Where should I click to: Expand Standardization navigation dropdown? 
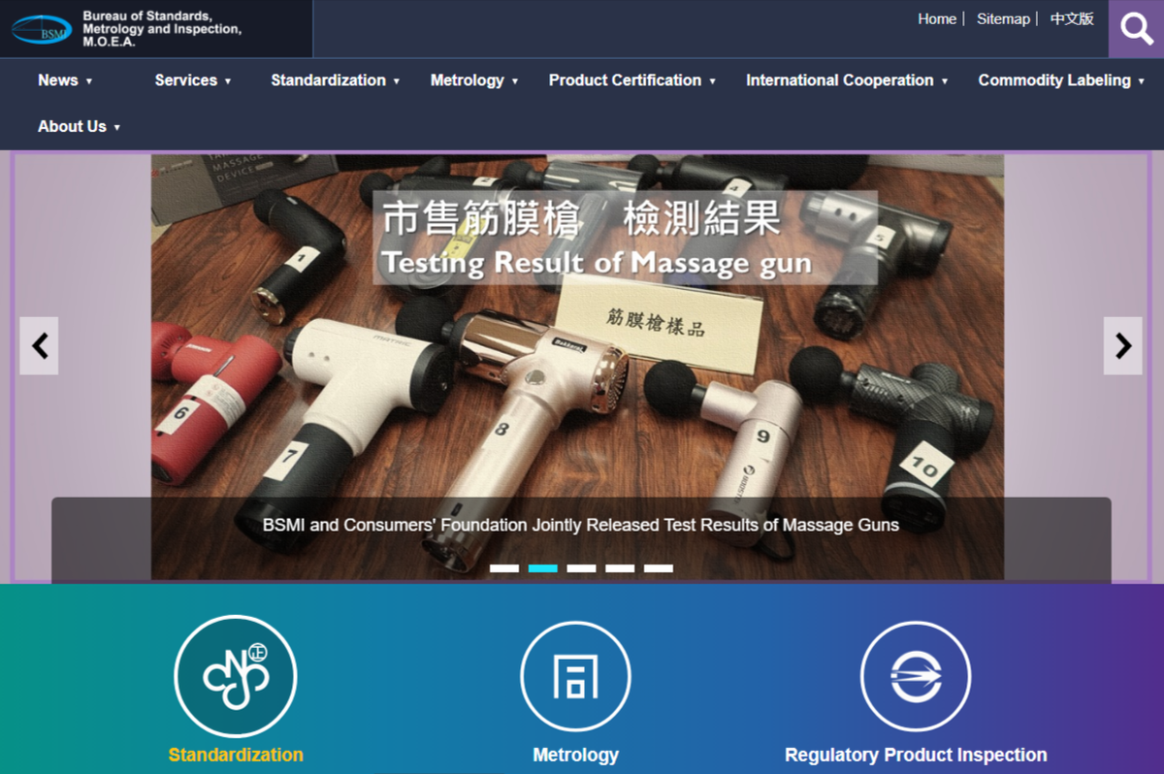(x=336, y=81)
